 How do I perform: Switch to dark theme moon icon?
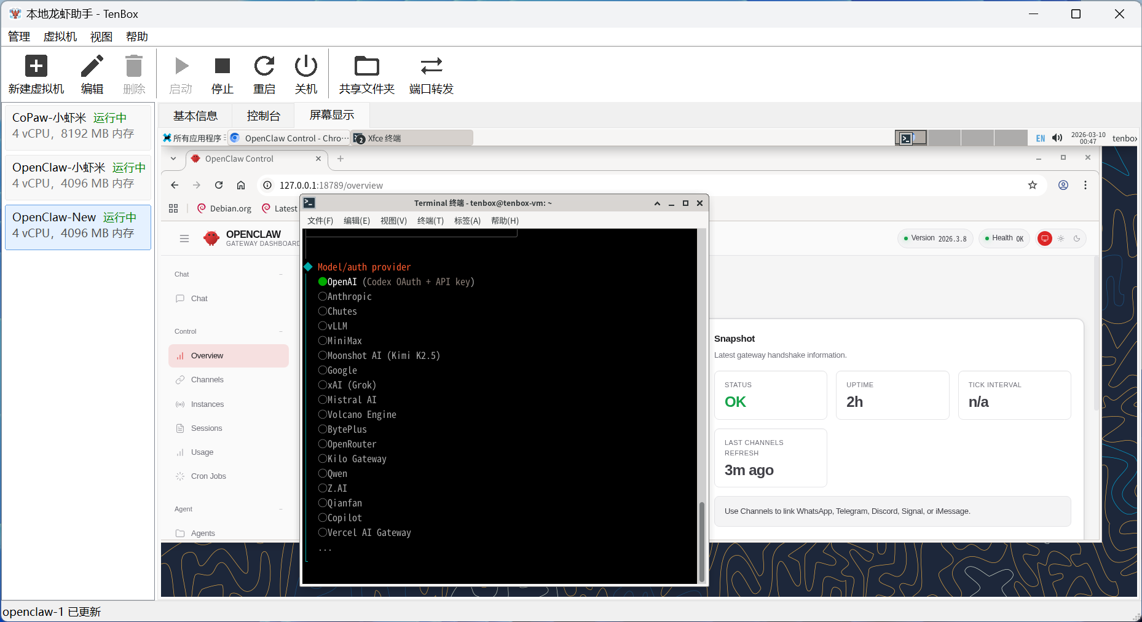(1077, 238)
